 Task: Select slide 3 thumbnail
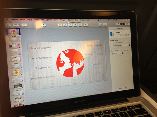[x=15, y=45]
